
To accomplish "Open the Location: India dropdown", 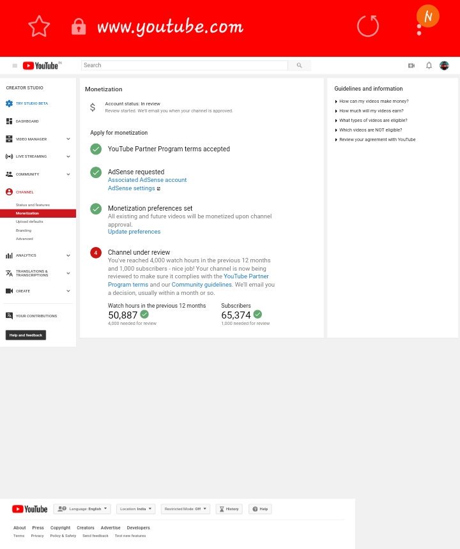I will 135,509.
